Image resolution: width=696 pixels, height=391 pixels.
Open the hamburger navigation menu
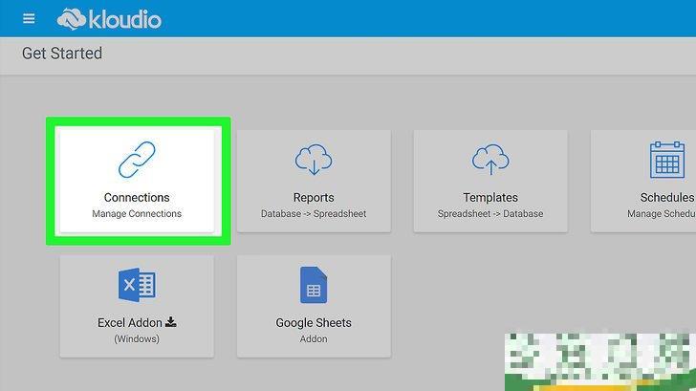tap(29, 18)
